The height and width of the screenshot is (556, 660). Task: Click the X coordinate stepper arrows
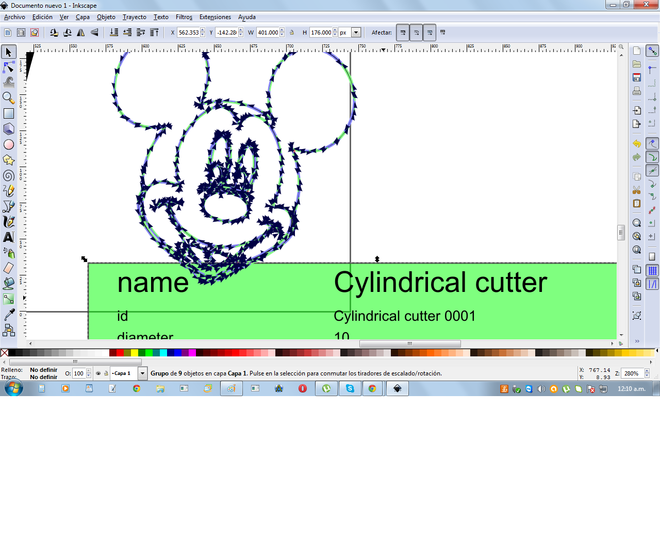pyautogui.click(x=203, y=32)
